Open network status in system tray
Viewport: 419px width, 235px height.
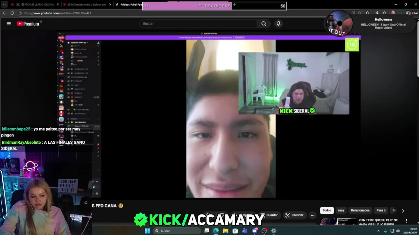(392, 231)
